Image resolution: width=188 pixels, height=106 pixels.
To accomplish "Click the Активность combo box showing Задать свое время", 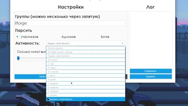I will coord(85,43).
